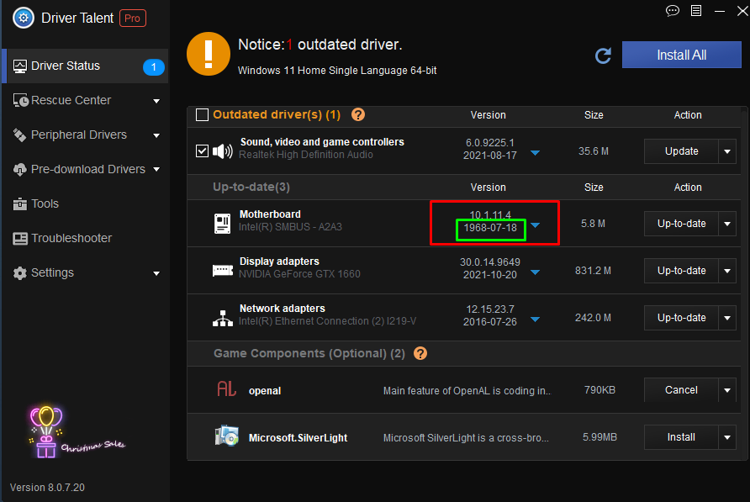Expand the Pre-download Drivers submenu arrow
The height and width of the screenshot is (502, 750).
pos(156,169)
